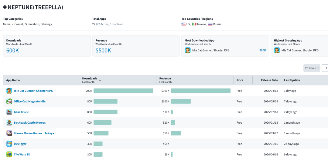Click the Backpack Castle Heroes downloads bar

tap(103, 123)
